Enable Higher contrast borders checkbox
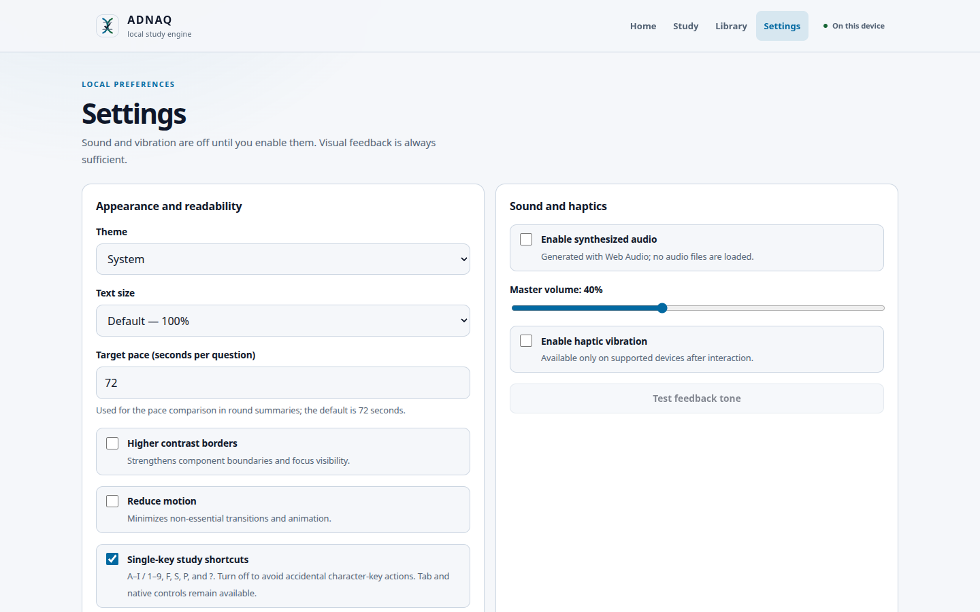 tap(112, 443)
